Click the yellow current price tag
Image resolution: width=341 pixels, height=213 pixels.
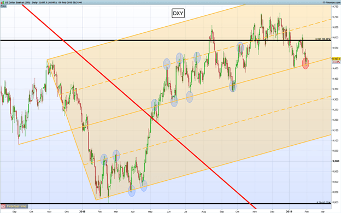pyautogui.click(x=336, y=58)
